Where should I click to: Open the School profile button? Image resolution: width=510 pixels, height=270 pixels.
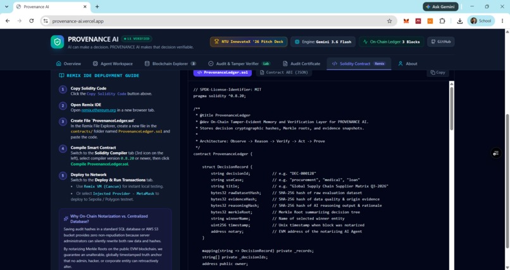tap(481, 21)
